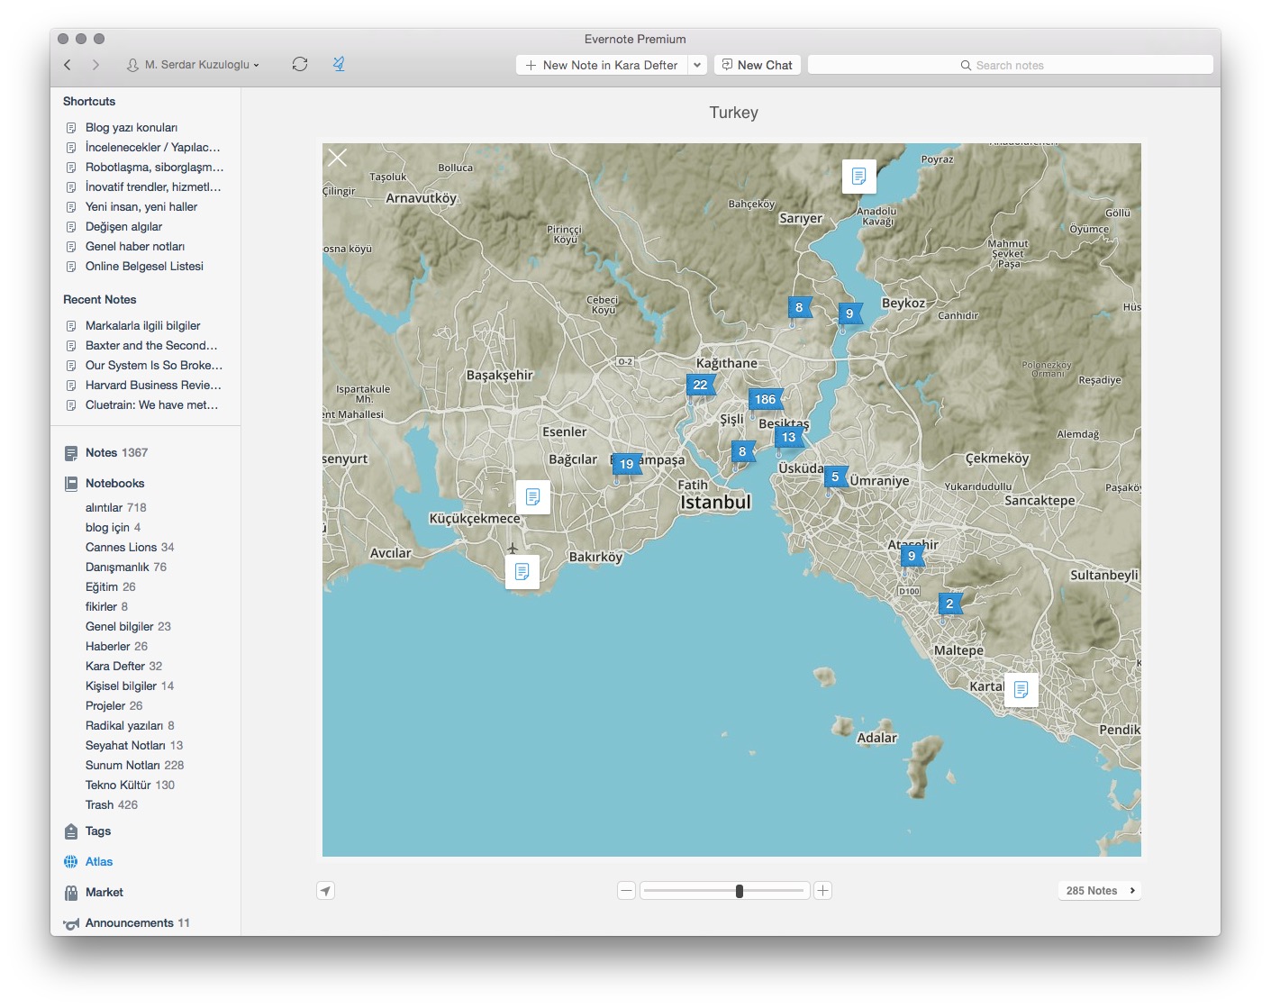This screenshot has height=1008, width=1271.
Task: Select the Kara Defter notebook
Action: tap(123, 667)
